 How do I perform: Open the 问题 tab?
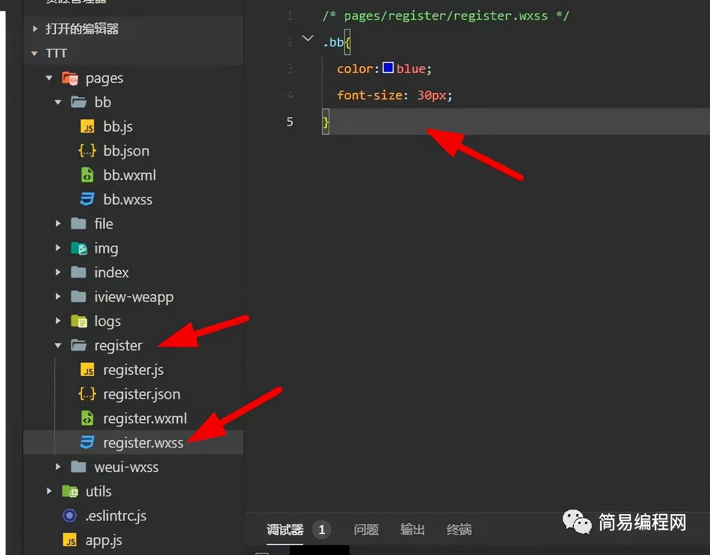pos(366,530)
